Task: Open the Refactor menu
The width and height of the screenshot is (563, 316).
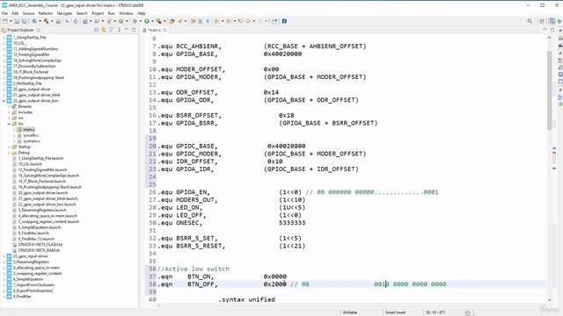Action: click(x=46, y=13)
